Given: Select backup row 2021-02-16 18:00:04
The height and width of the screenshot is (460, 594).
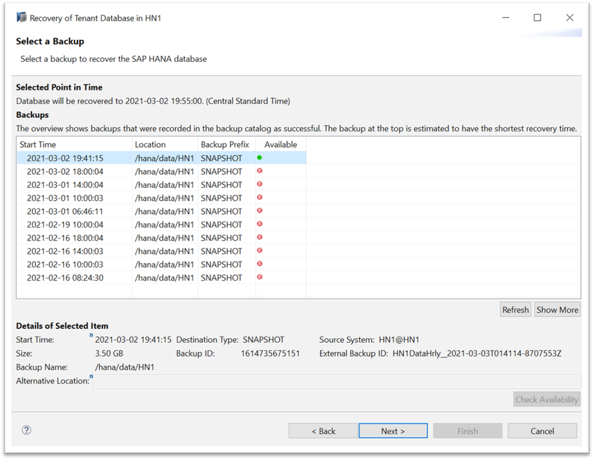Looking at the screenshot, I should [161, 238].
